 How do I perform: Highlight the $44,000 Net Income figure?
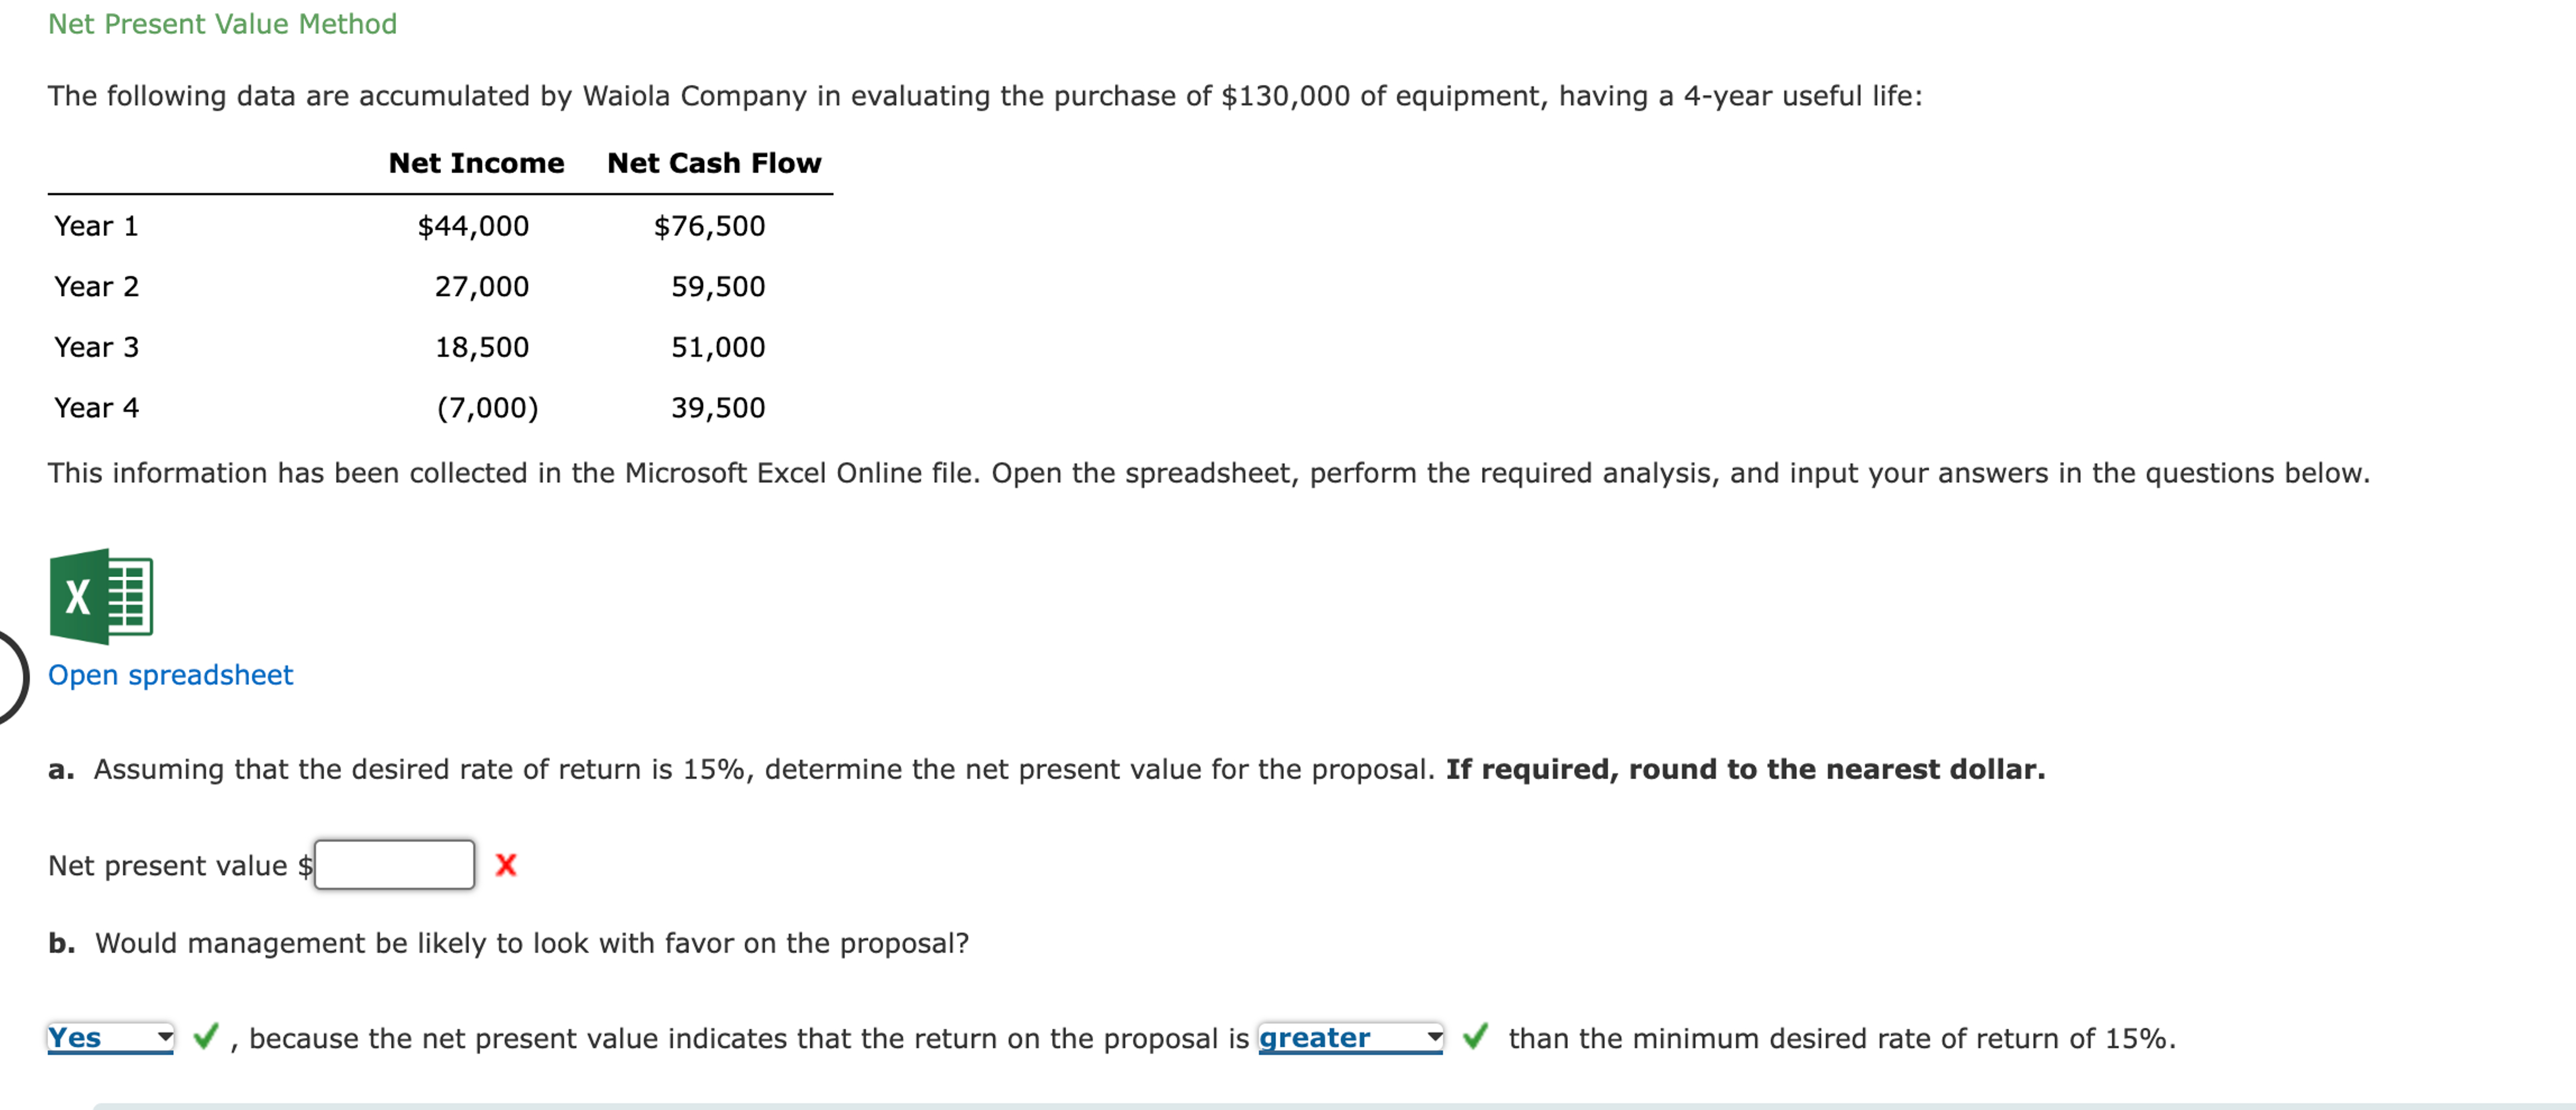point(473,226)
